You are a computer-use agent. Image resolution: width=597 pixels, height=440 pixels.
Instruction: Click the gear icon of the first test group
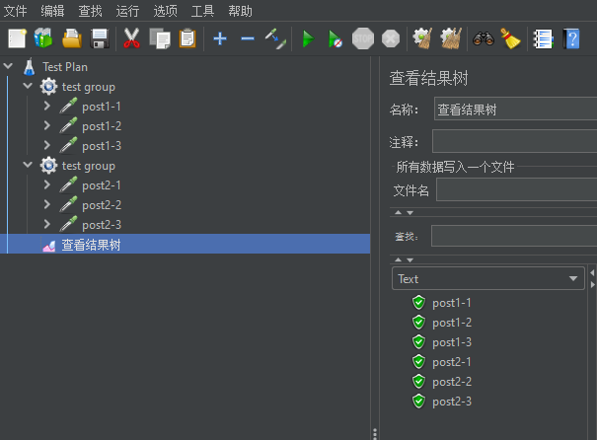pos(48,87)
